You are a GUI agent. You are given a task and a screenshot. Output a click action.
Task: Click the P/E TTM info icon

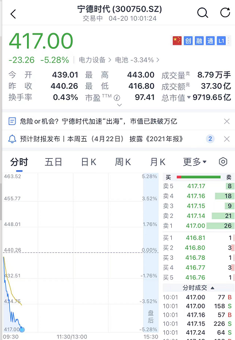pos(117,98)
